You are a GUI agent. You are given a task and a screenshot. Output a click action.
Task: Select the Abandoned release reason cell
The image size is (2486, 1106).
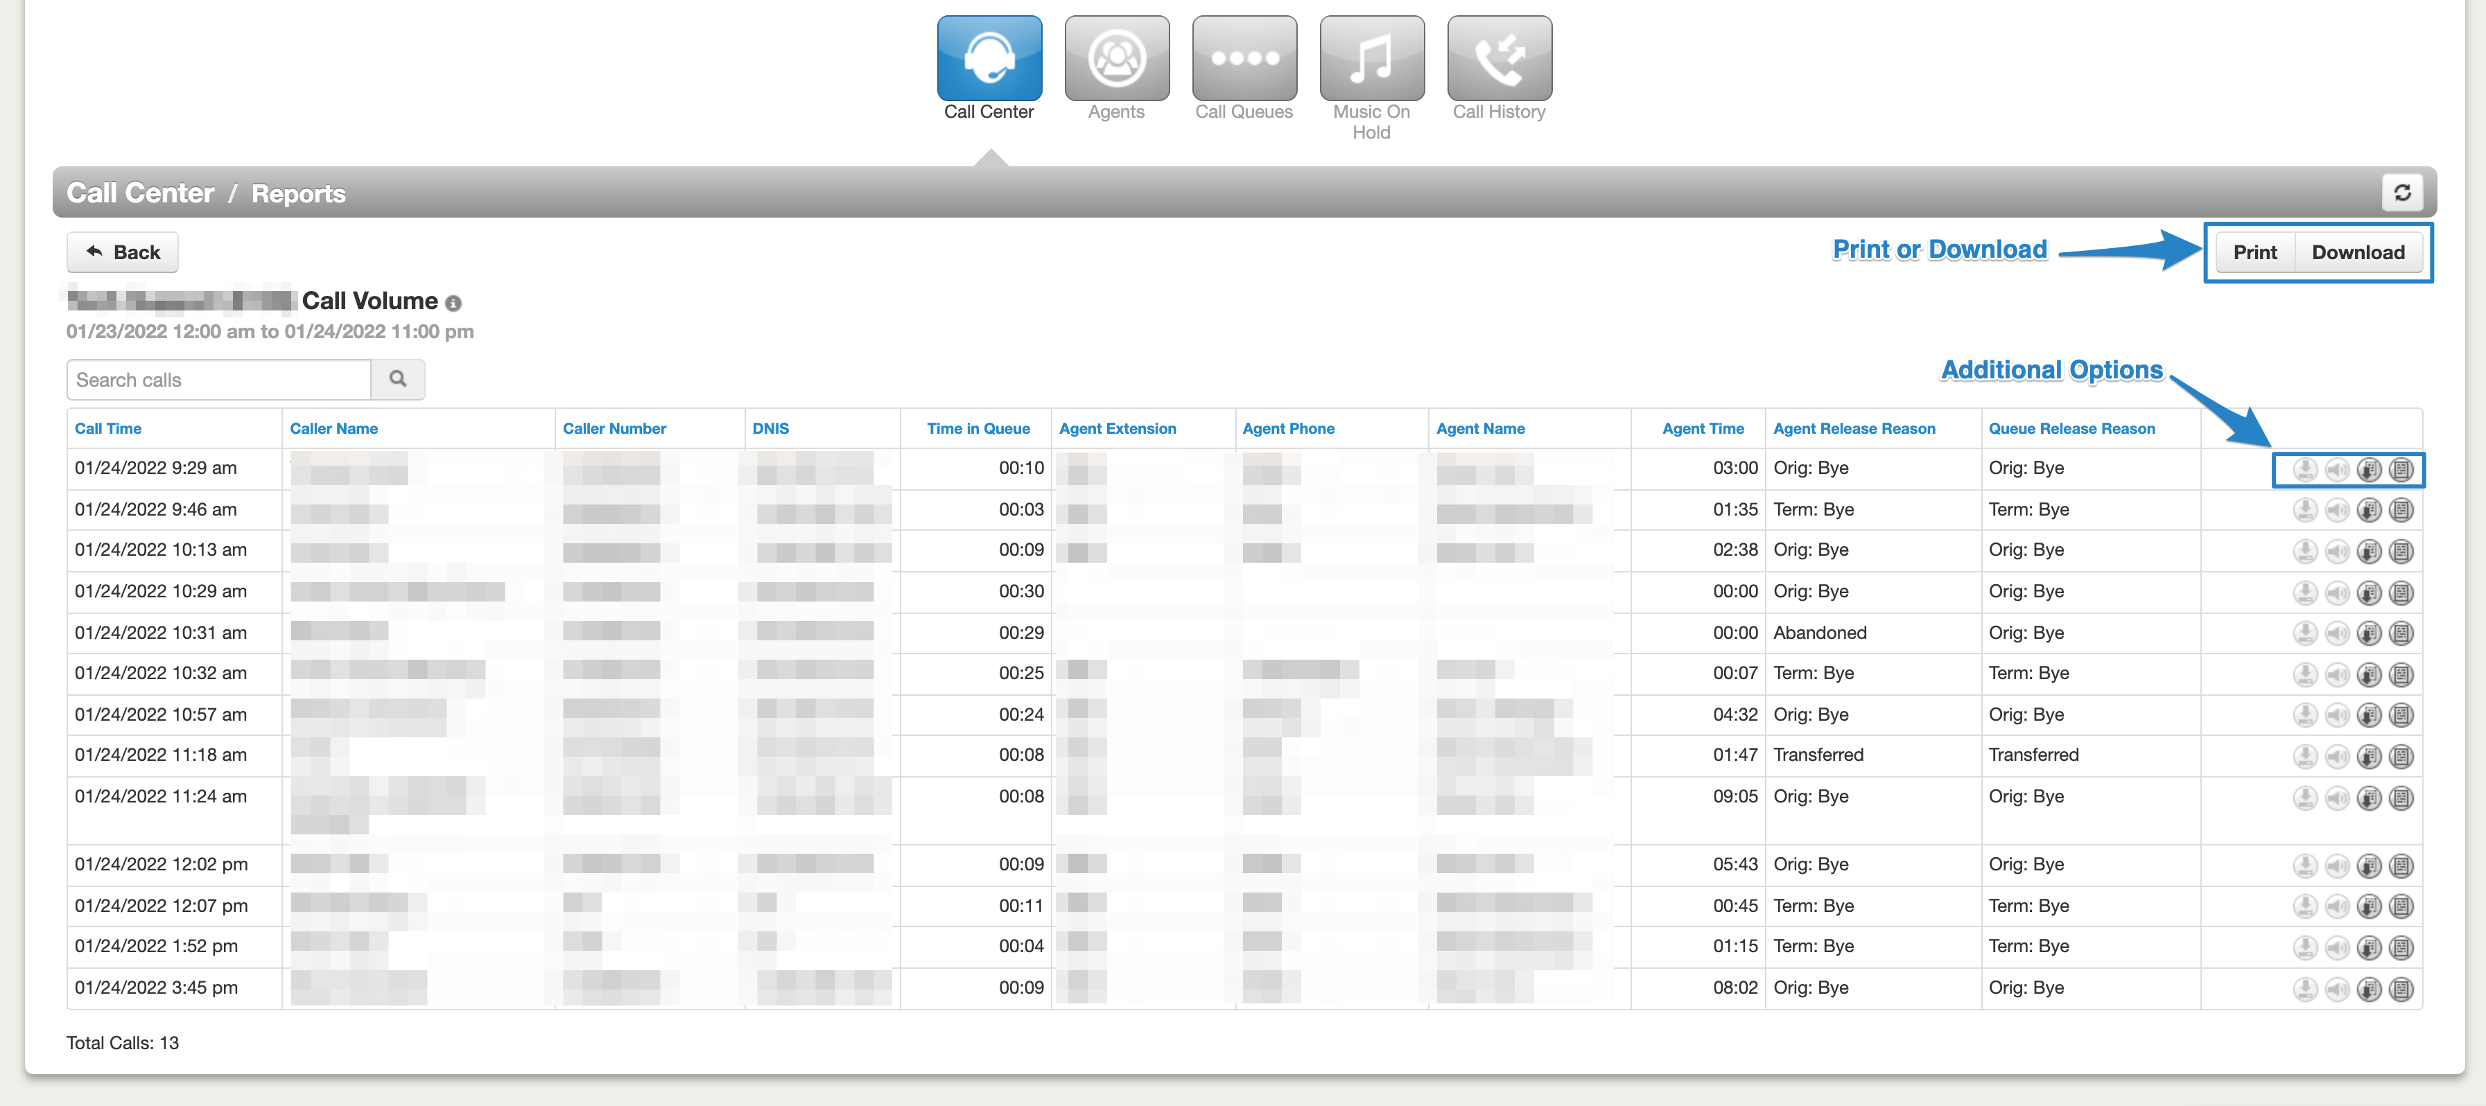tap(1820, 632)
